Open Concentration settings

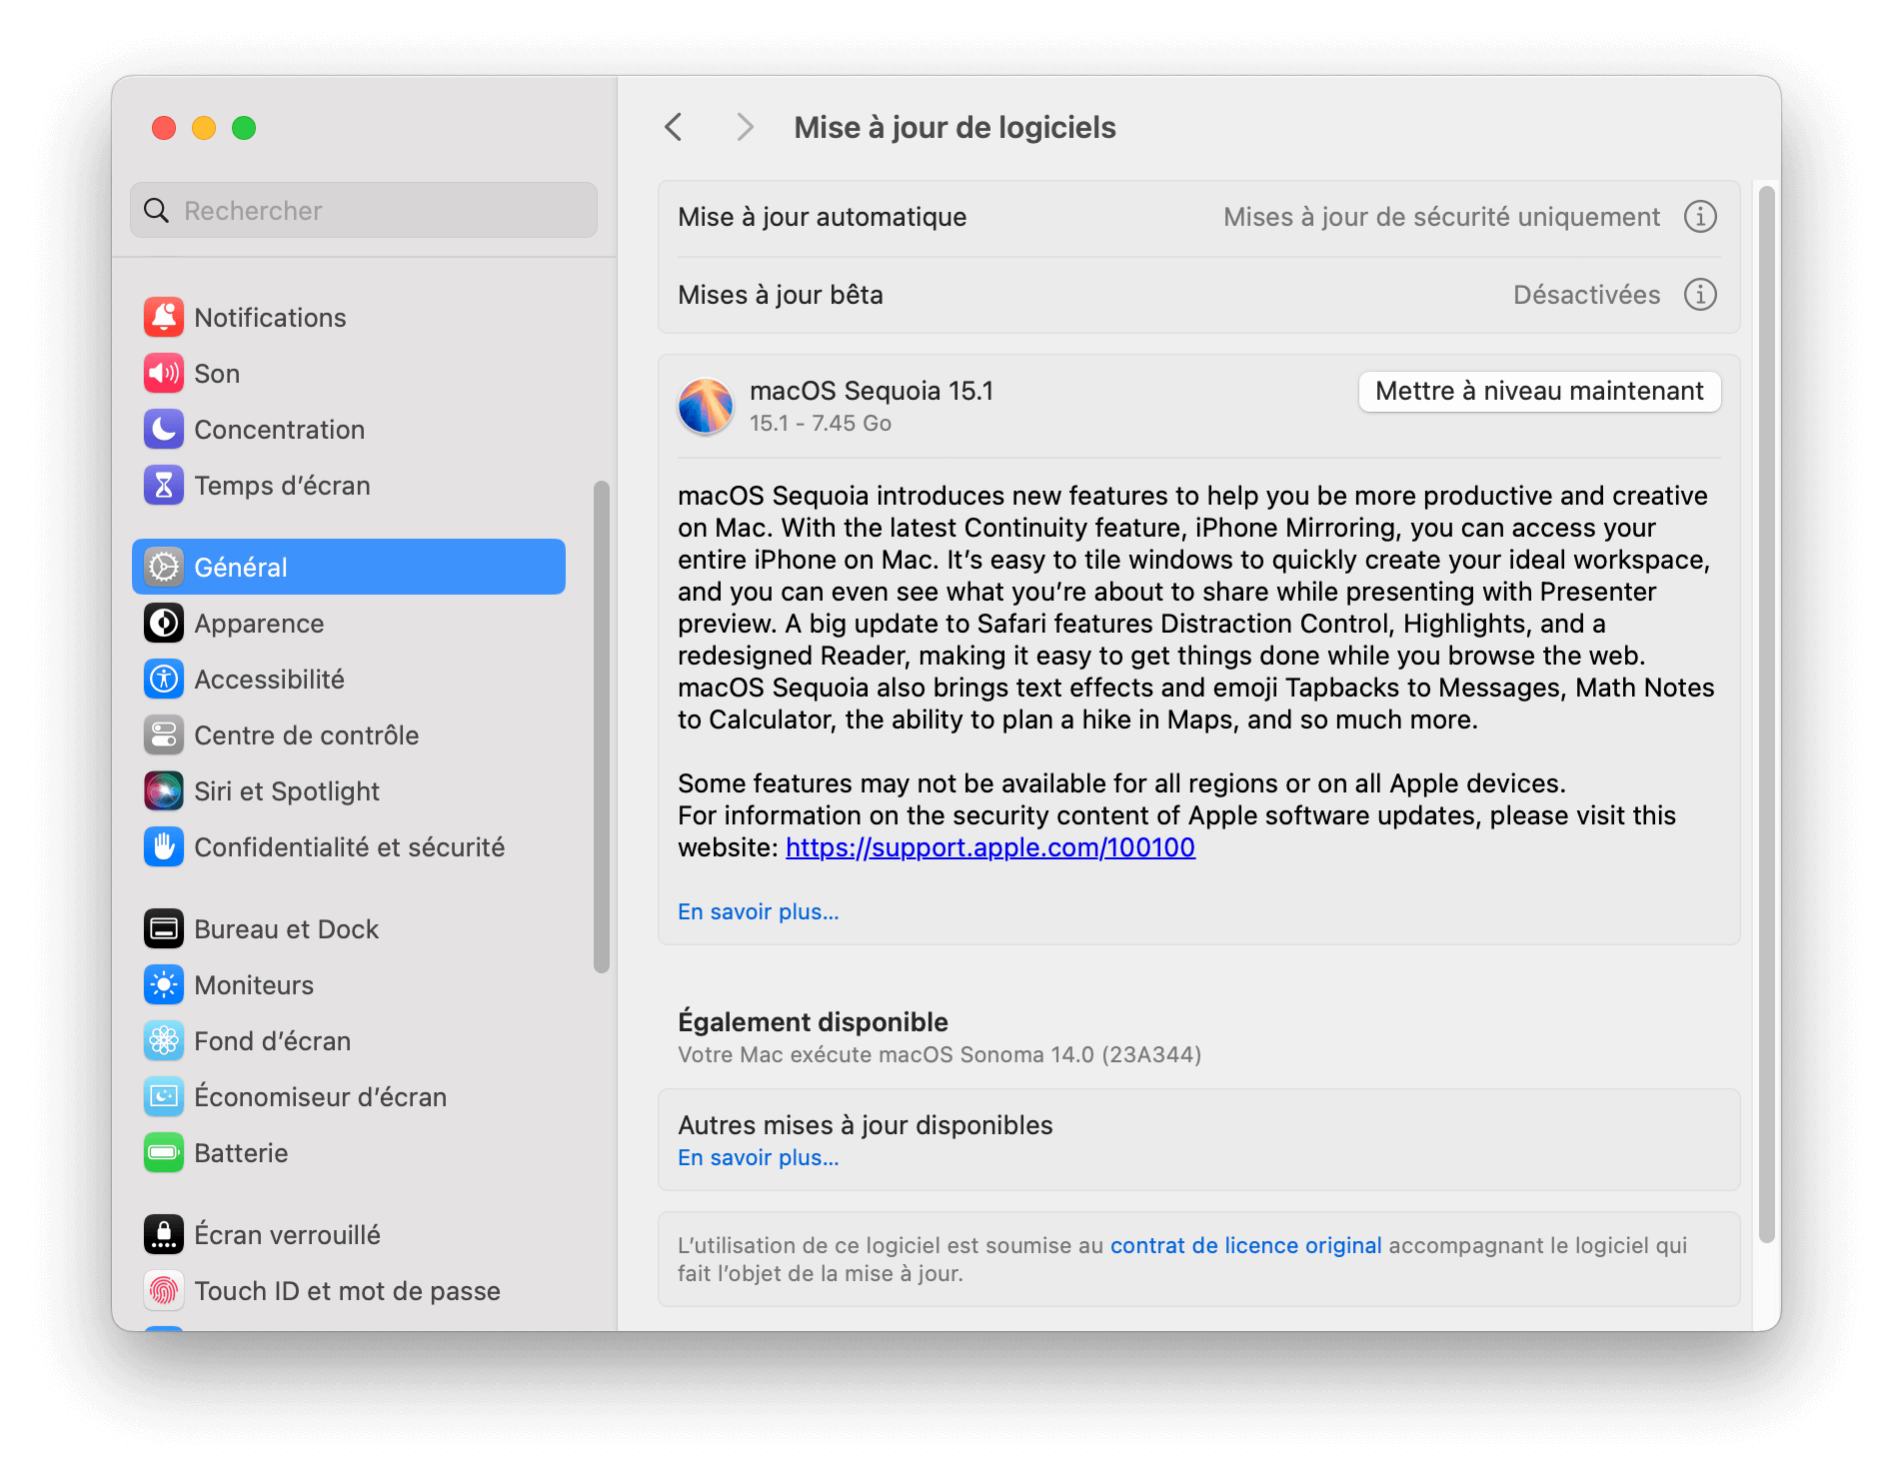pyautogui.click(x=349, y=429)
